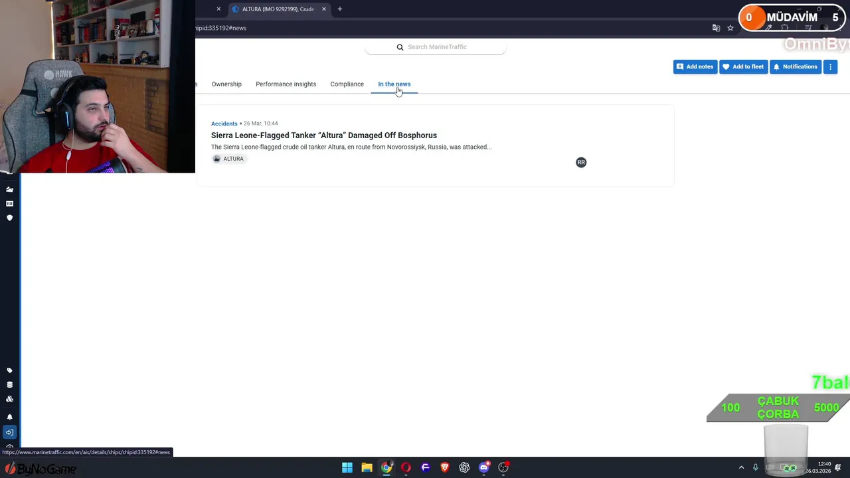Select the Accidents category link
The height and width of the screenshot is (478, 850).
pyautogui.click(x=224, y=123)
